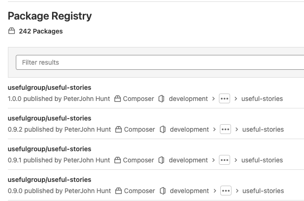Screen dimensions: 304x201
Task: Expand breadcrumb ellipsis in version 1.0.0 row
Action: coord(225,99)
